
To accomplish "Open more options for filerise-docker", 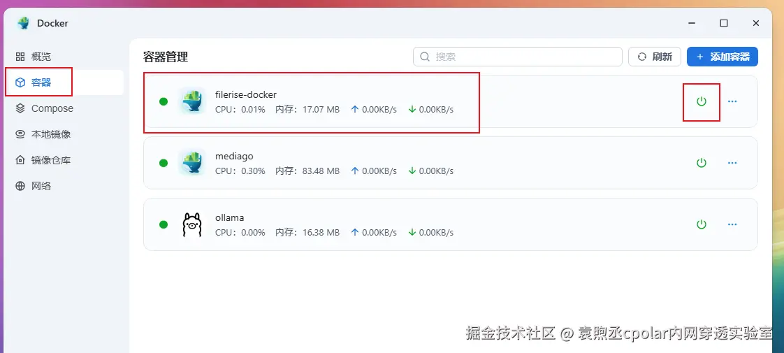I will click(732, 101).
